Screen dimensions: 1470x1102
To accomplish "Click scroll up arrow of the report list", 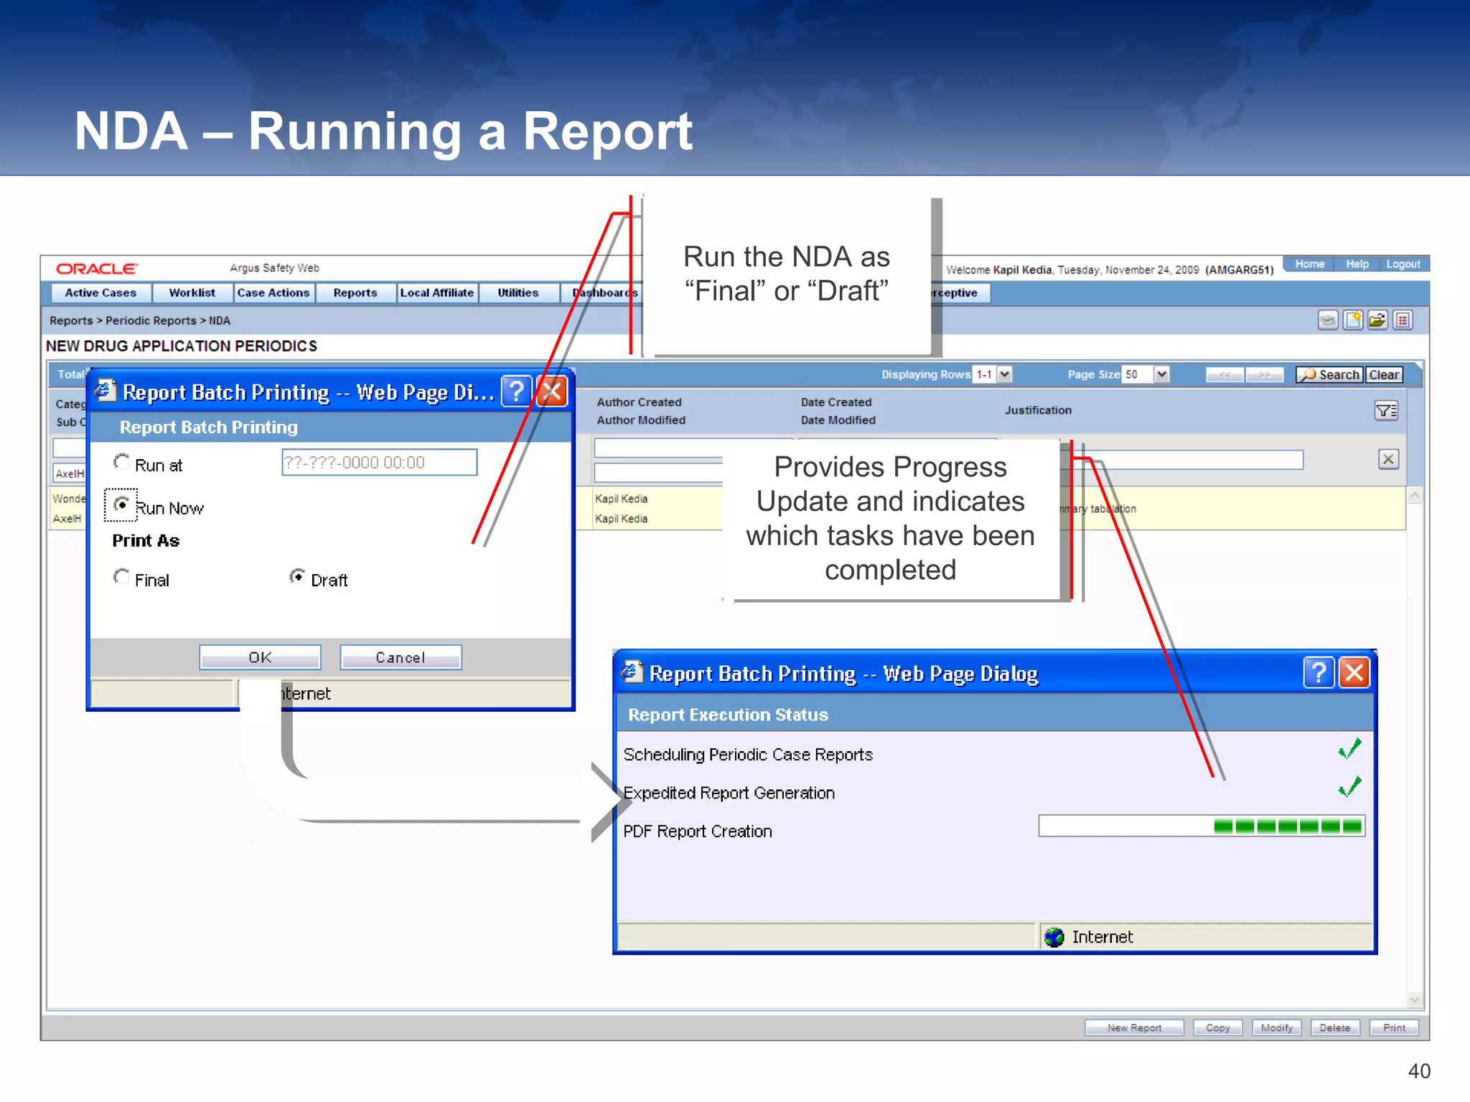I will tap(1415, 496).
